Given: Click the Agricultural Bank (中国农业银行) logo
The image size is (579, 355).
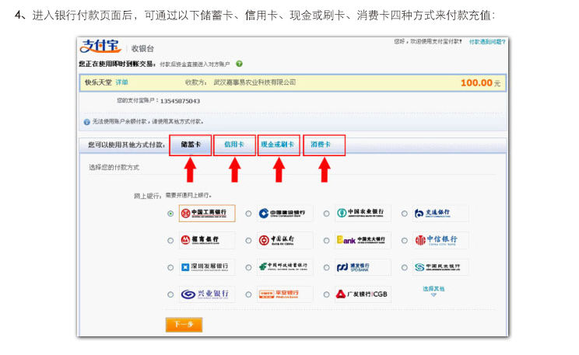Looking at the screenshot, I should (363, 213).
